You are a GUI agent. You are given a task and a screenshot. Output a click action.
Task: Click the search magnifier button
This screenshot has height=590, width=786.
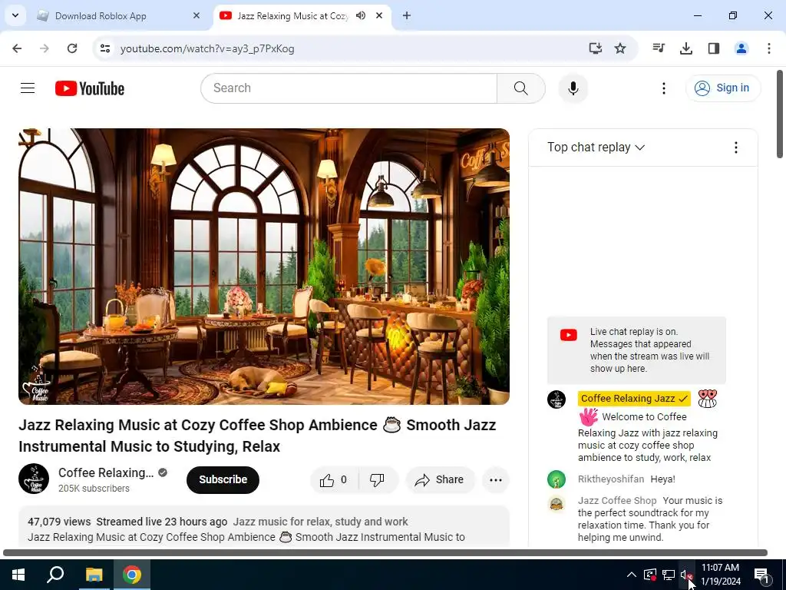[521, 88]
